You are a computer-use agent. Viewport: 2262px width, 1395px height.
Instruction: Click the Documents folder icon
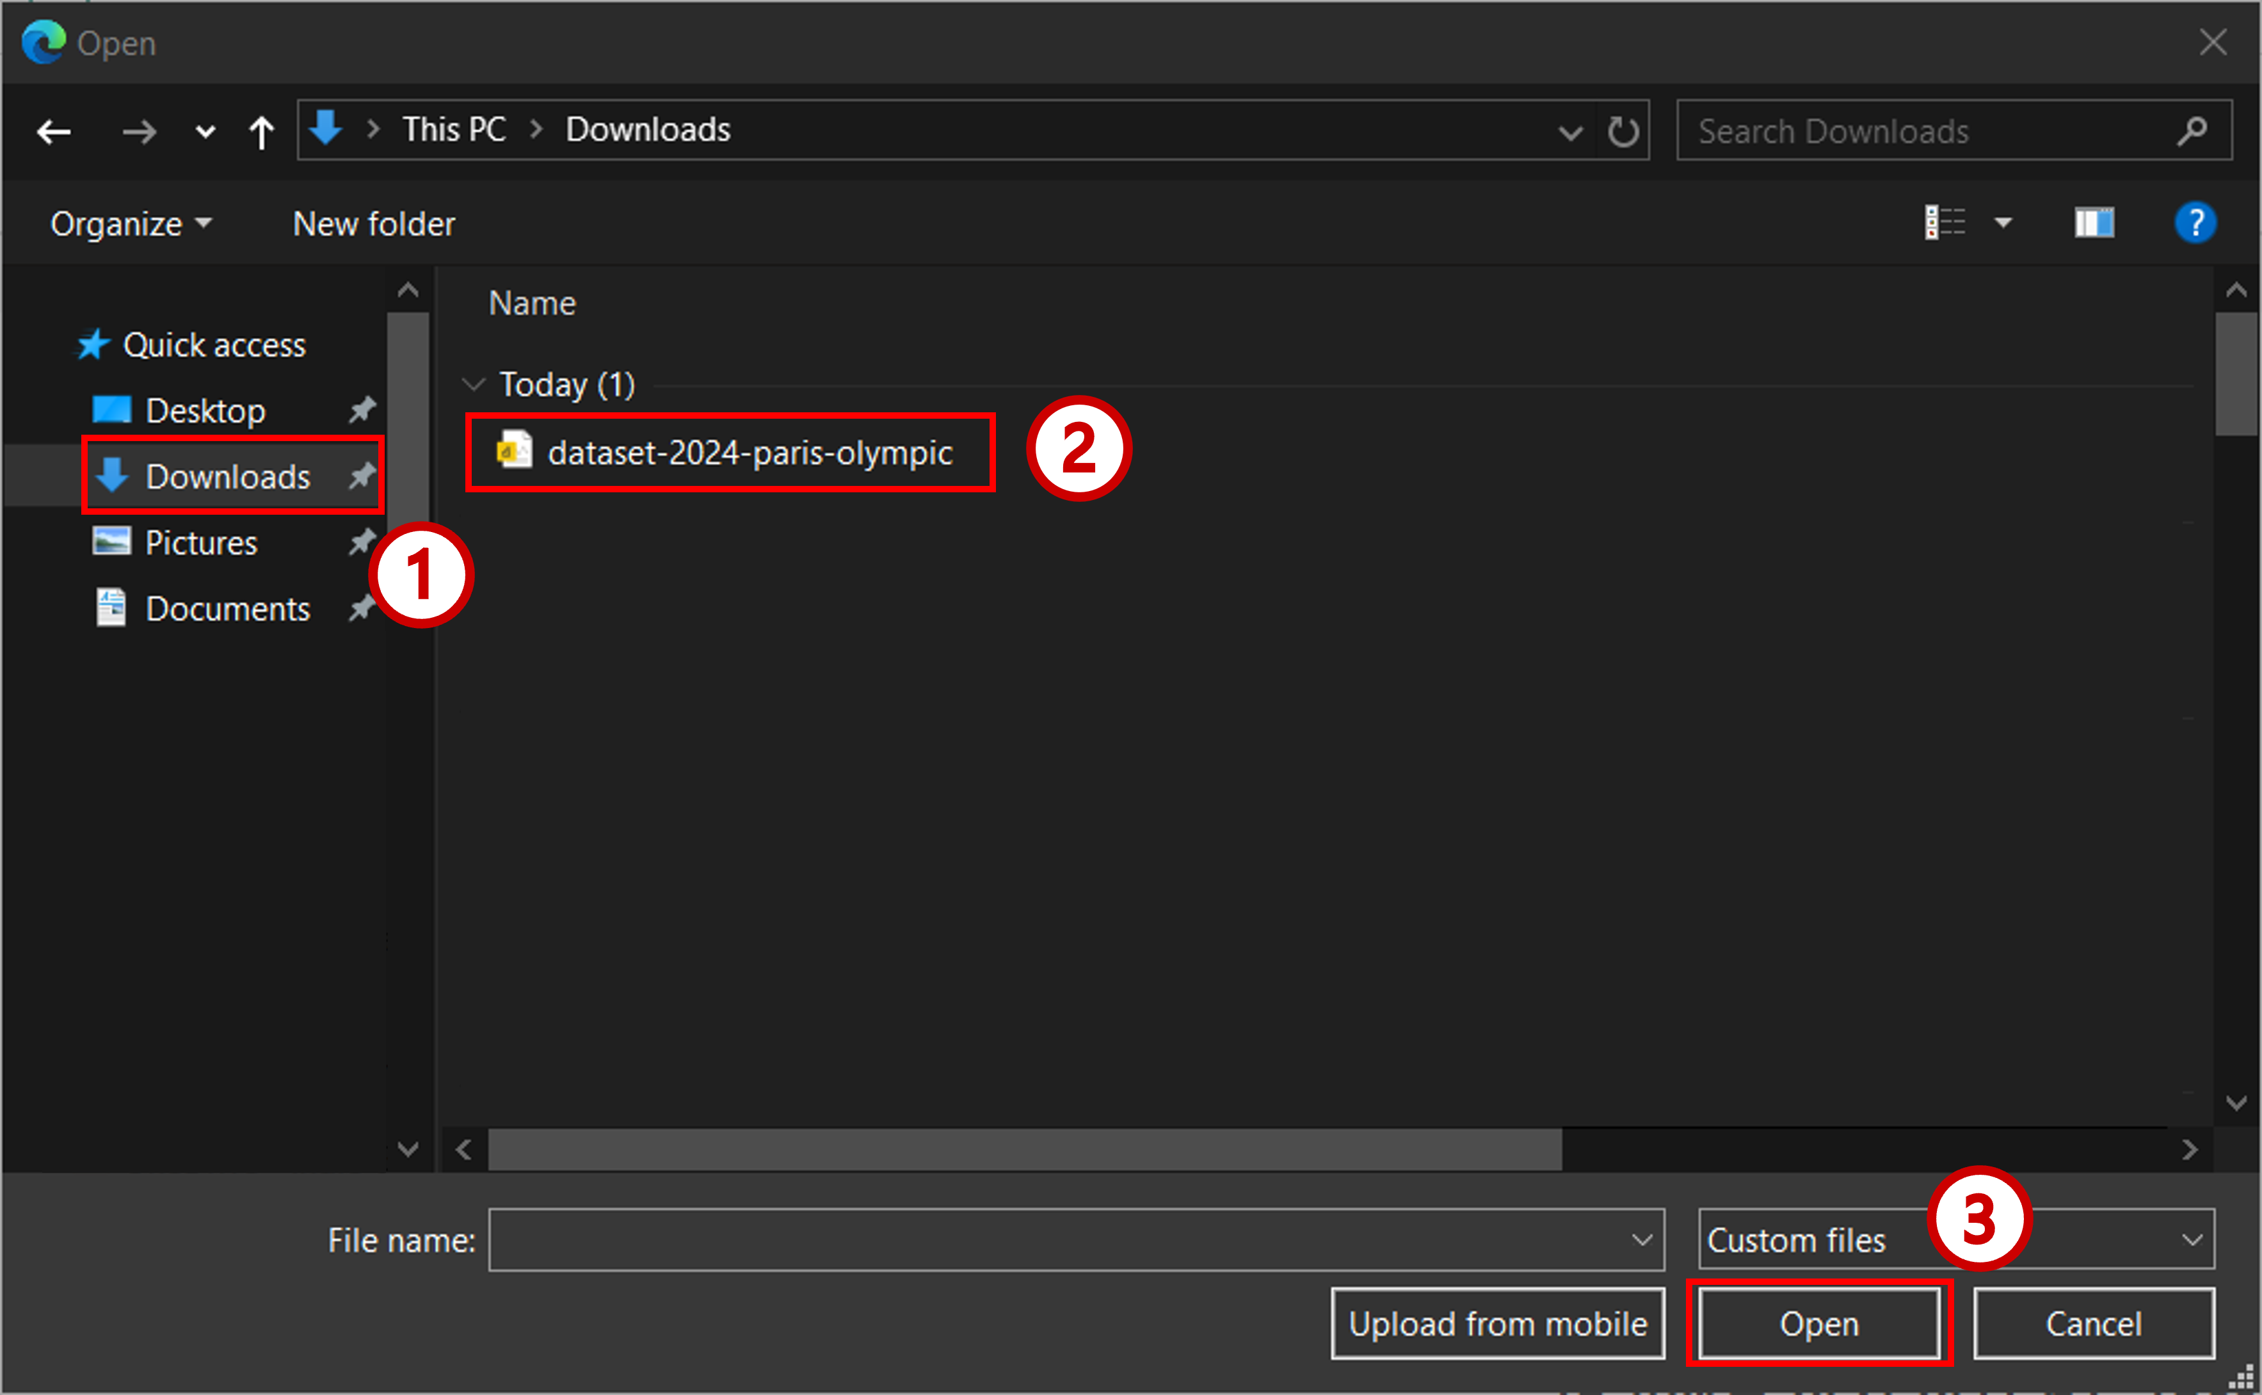pyautogui.click(x=111, y=608)
